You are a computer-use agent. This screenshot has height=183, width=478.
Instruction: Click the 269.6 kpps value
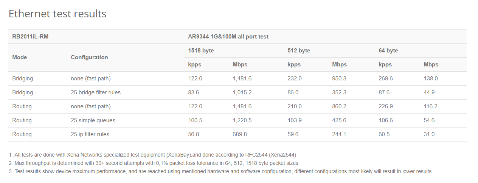coord(386,78)
